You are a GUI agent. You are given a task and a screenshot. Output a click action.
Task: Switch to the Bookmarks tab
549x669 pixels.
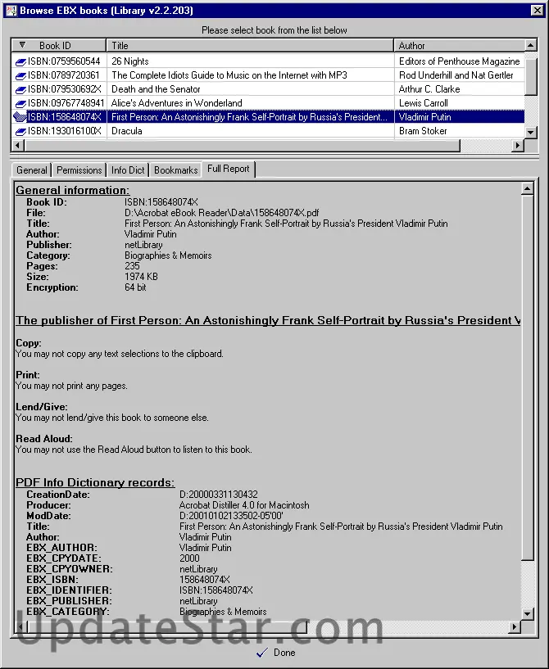click(176, 170)
